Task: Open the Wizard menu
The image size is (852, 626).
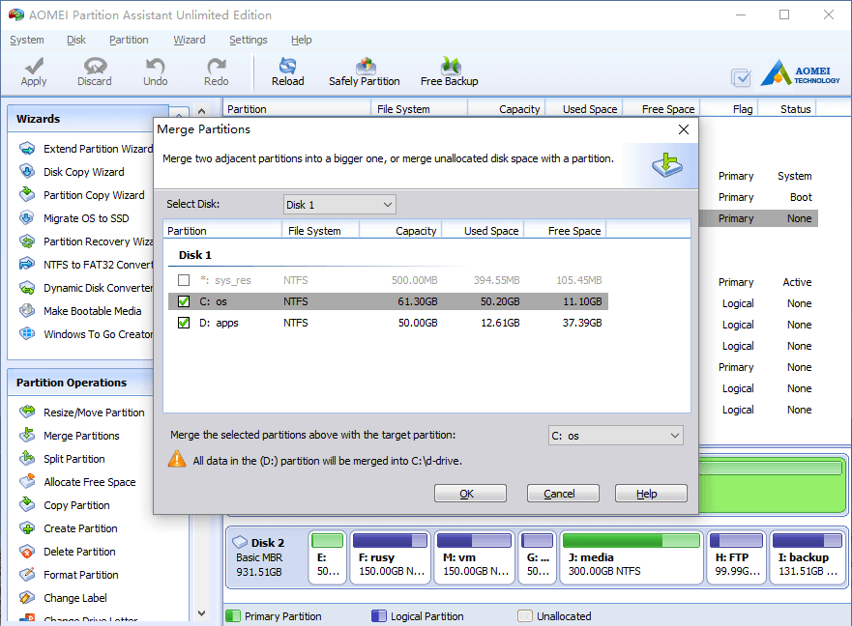Action: click(190, 40)
